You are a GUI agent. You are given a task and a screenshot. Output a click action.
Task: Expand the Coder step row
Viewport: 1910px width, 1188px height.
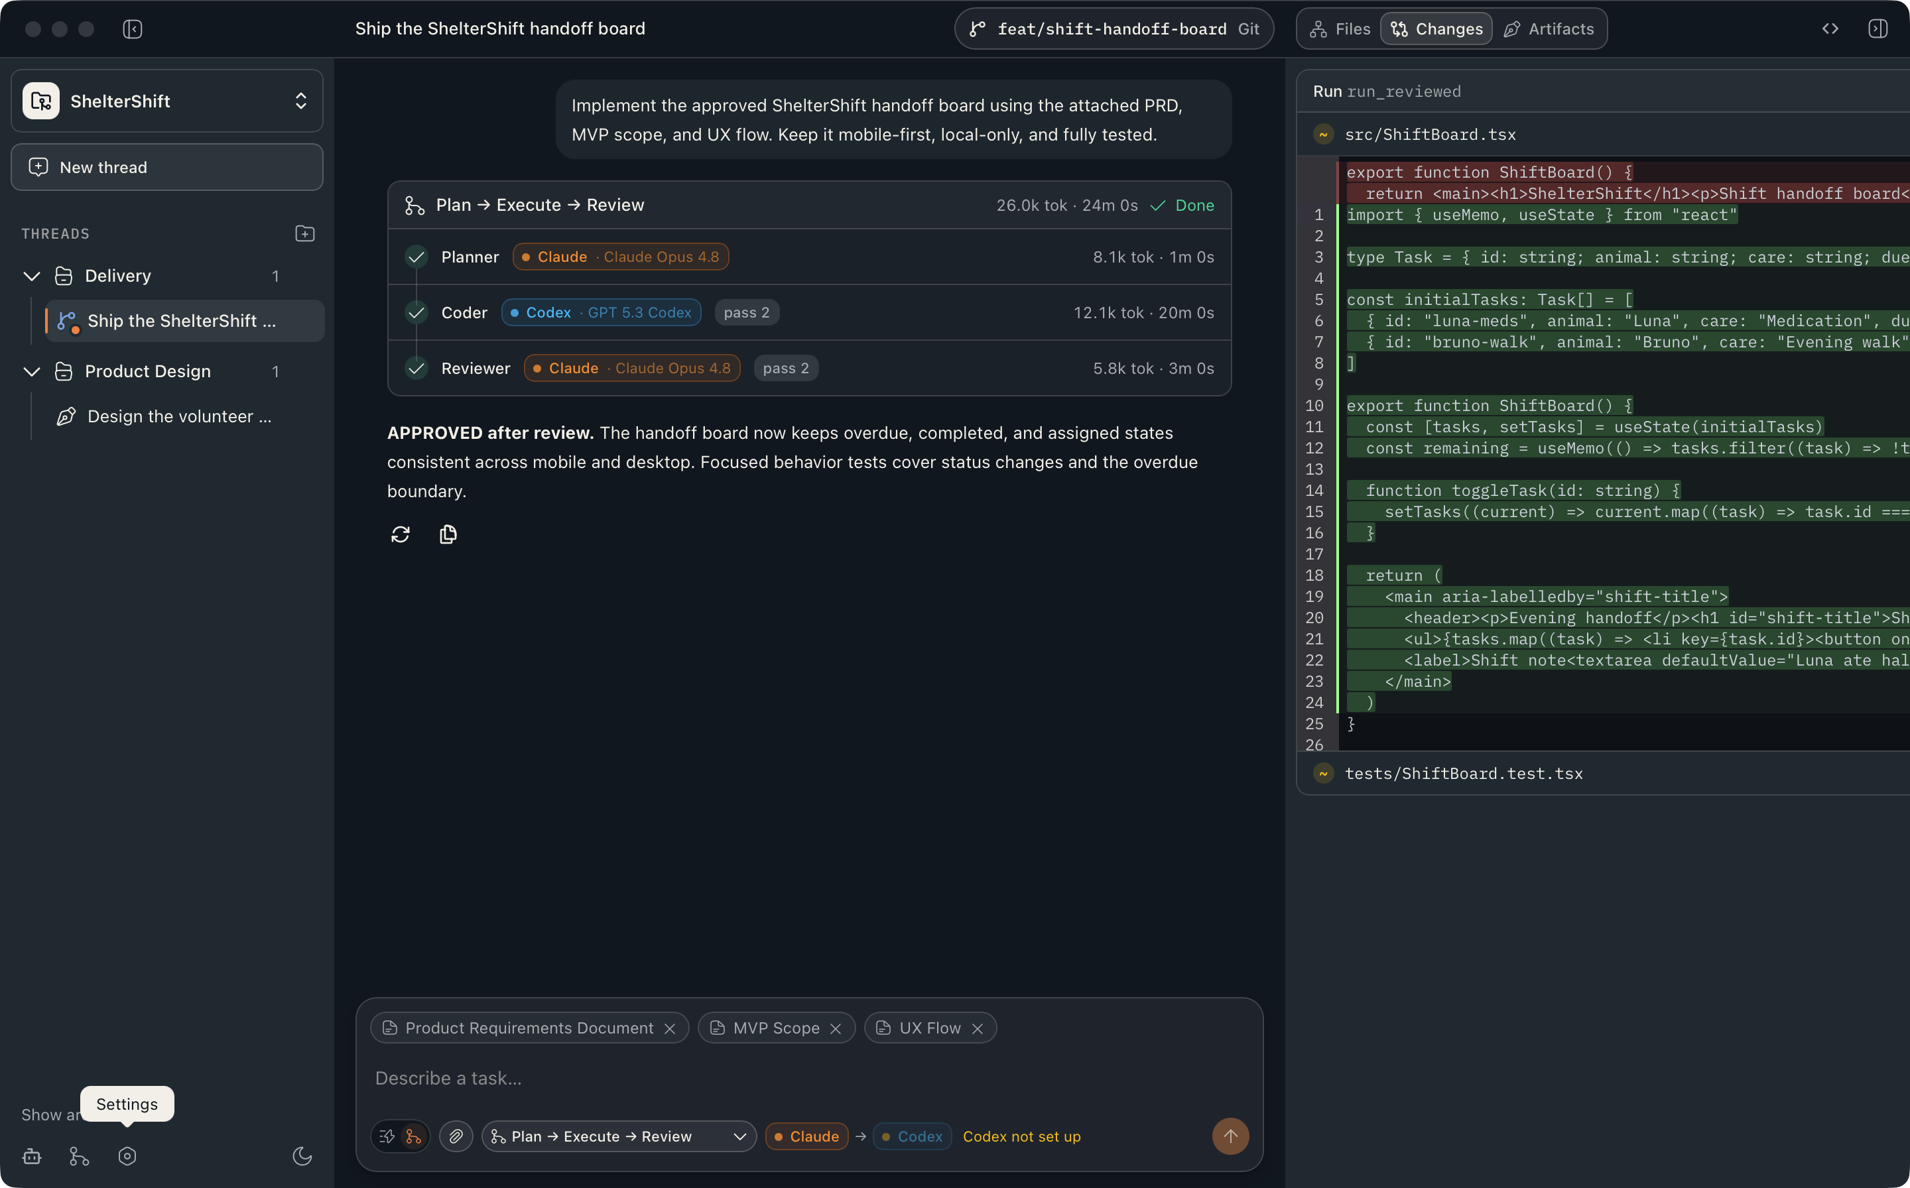pos(809,313)
